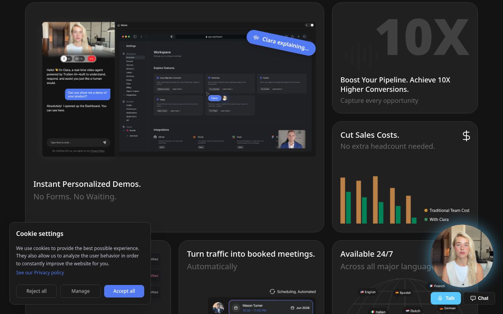
Task: Open the See our Privacy policy link
Action: (40, 272)
